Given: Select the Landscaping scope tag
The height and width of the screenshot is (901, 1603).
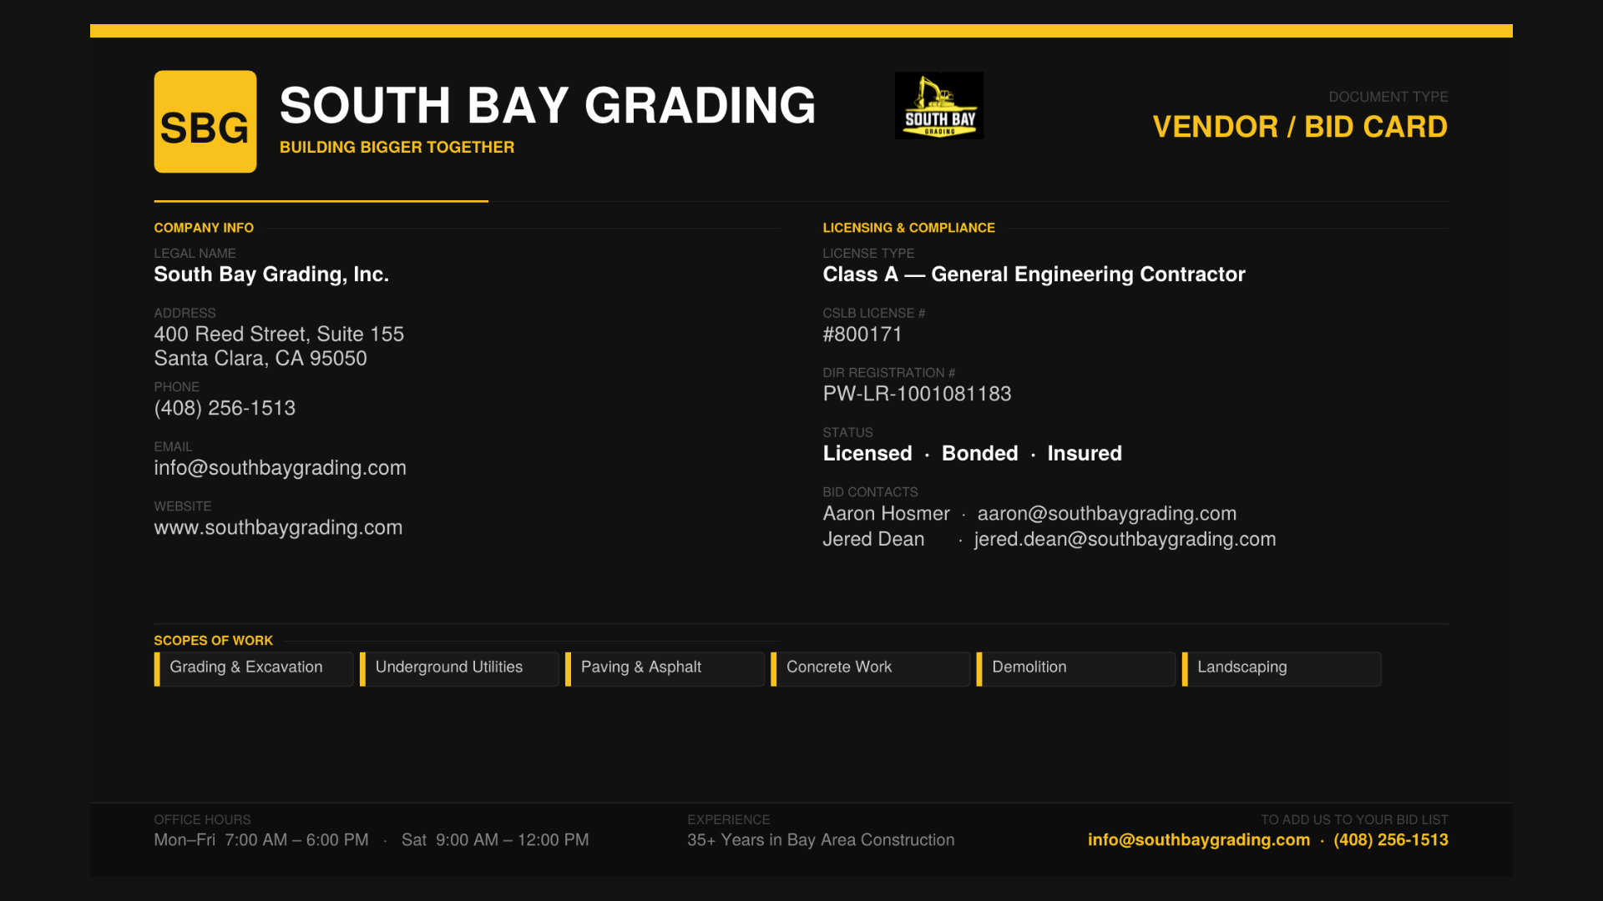Looking at the screenshot, I should (1281, 668).
